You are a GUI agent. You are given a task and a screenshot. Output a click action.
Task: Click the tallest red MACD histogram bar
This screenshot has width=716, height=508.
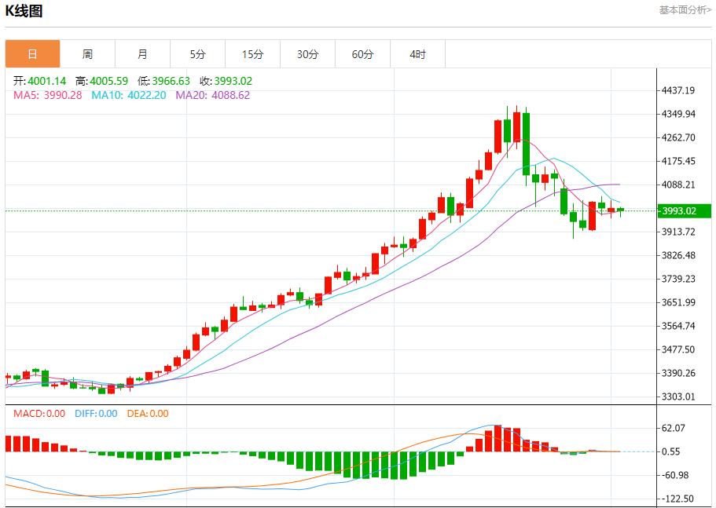click(498, 439)
